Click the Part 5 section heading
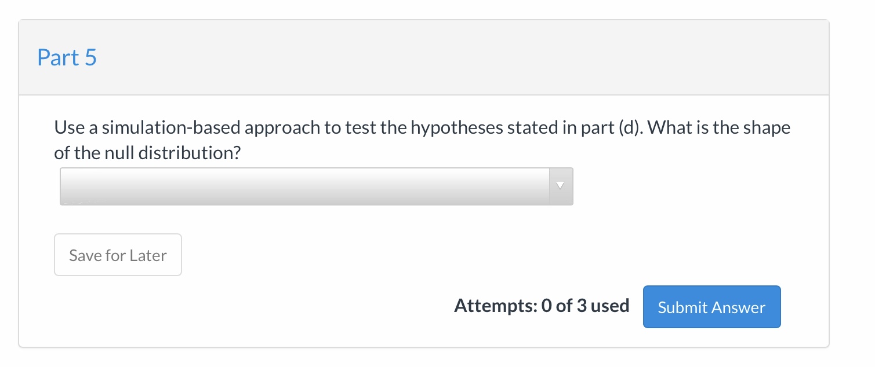 [67, 57]
